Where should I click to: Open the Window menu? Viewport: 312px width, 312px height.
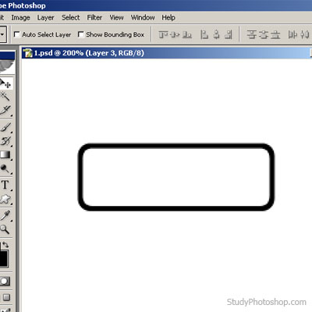143,18
